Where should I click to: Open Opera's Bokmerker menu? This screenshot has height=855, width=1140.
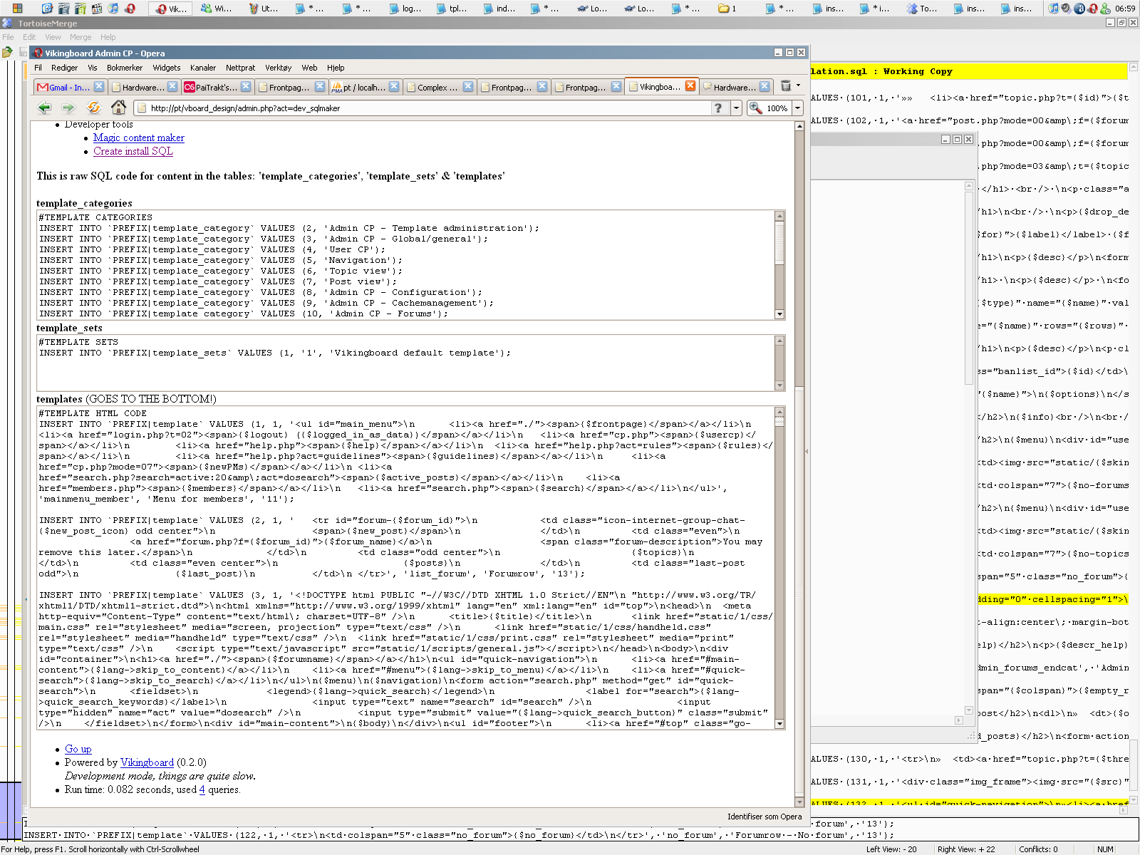click(125, 68)
